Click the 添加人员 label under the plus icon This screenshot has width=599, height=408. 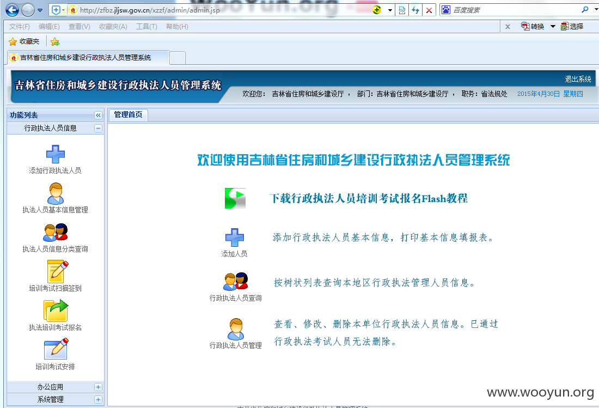[x=234, y=254]
